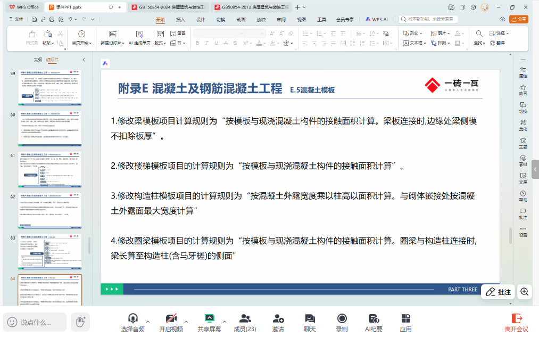Click the 美化 (Beautify) sidebar icon
Screen dimensions: 539x337
tap(523, 125)
